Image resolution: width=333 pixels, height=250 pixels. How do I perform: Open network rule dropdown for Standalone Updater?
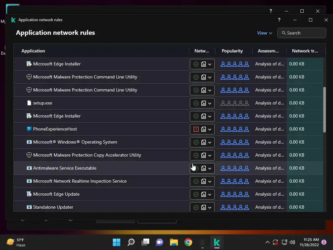tap(210, 207)
